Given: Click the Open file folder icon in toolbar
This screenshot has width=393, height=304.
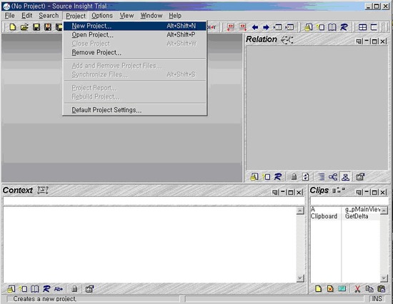Looking at the screenshot, I should coord(24,27).
